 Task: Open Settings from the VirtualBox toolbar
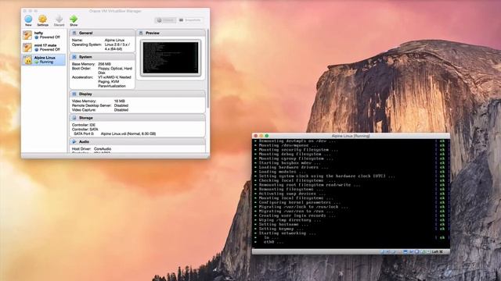42,19
